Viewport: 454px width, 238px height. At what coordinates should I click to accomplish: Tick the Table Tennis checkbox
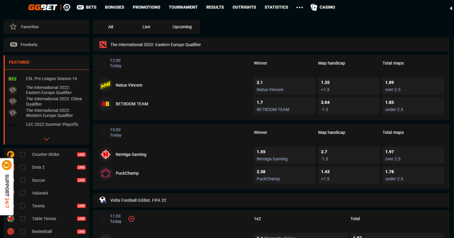tap(23, 219)
